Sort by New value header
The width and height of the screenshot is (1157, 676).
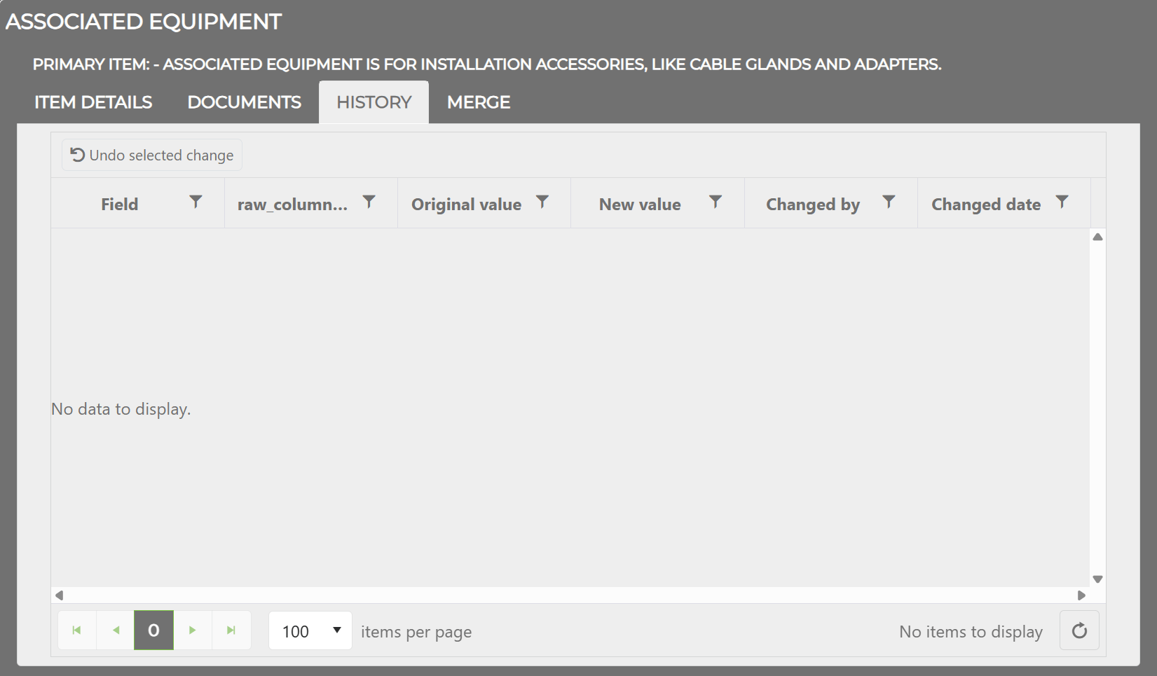click(640, 205)
